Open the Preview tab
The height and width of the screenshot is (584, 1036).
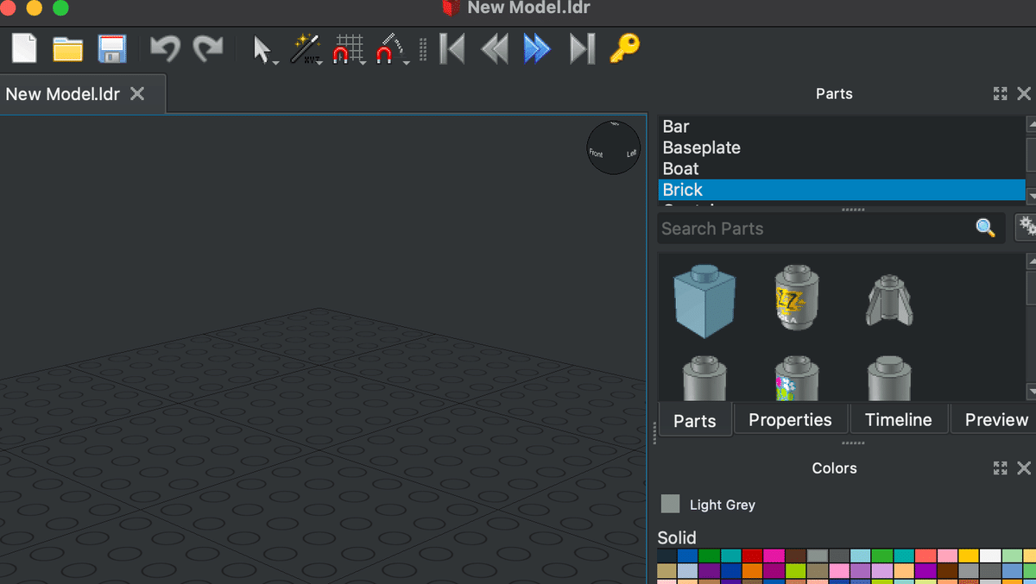coord(995,420)
